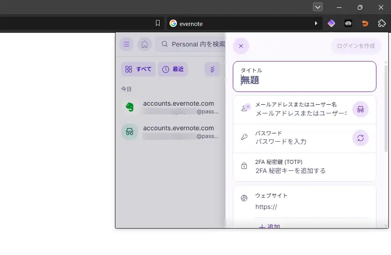Viewport: 391px width, 255px height.
Task: Open the hamburger menu in Proton Pass
Action: (x=126, y=44)
